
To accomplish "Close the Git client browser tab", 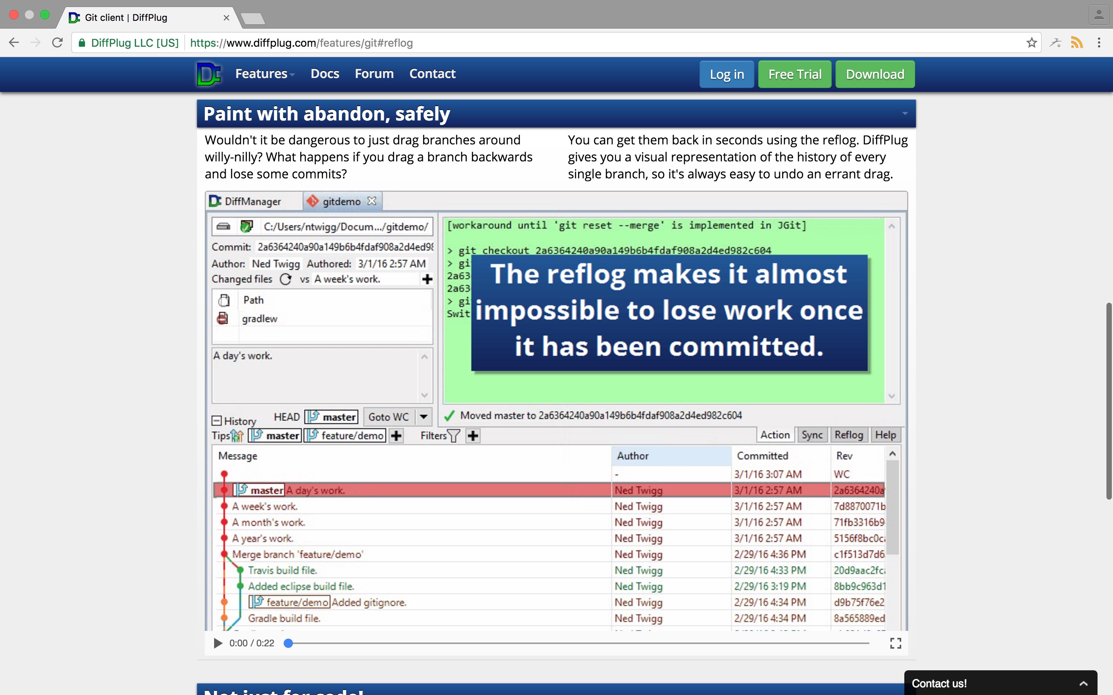I will click(226, 17).
